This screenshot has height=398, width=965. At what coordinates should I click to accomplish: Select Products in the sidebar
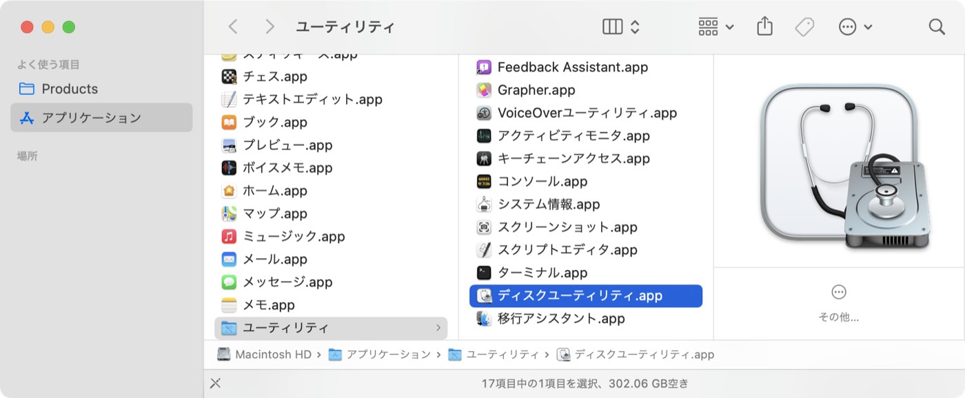tap(101, 89)
